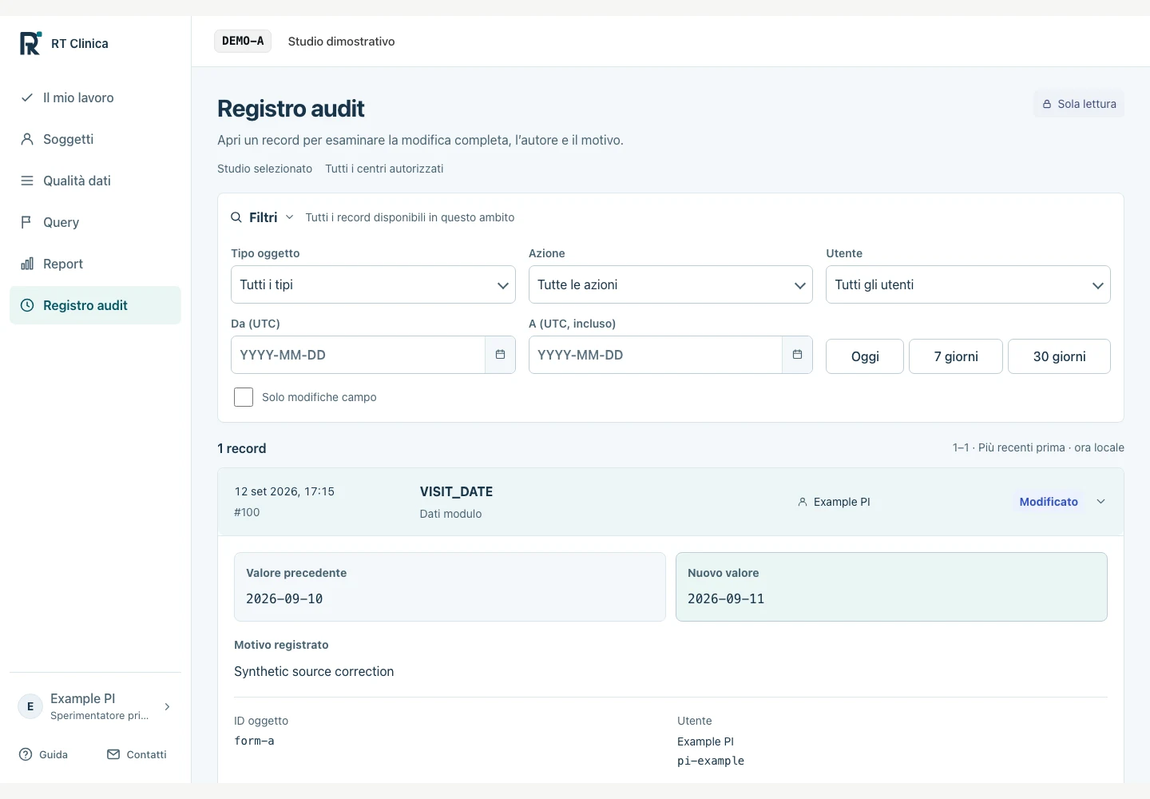Expand the Example PI profile chevron

167,706
